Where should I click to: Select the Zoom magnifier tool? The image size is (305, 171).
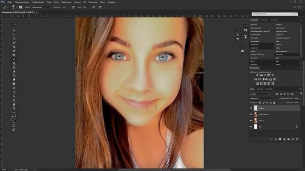pyautogui.click(x=14, y=108)
